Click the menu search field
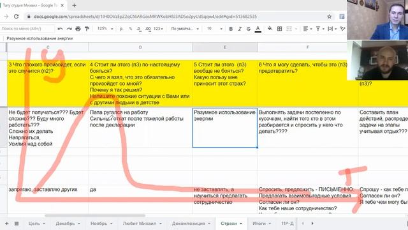 click(27, 29)
